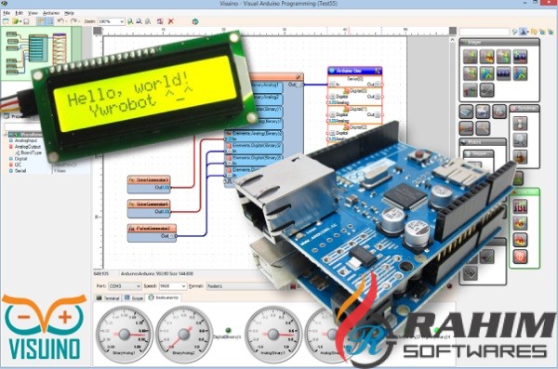Screen dimensions: 558x369
Task: Select first icon in top palette group
Action: point(470,57)
